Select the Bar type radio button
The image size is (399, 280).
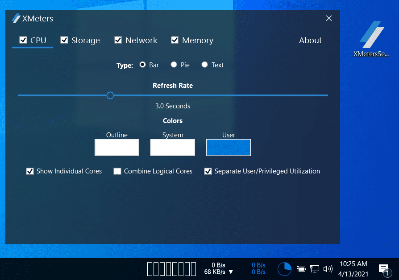142,65
